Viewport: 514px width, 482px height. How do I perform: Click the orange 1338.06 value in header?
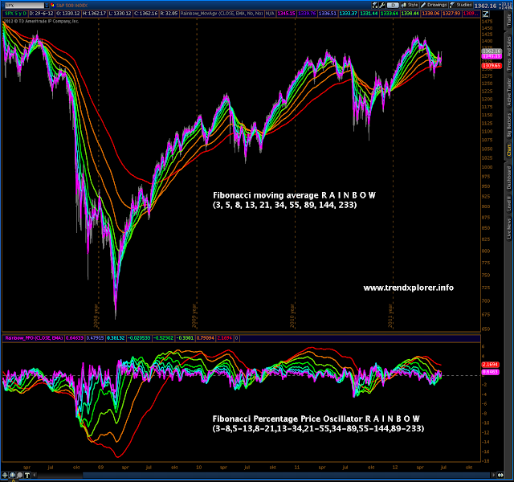(x=430, y=14)
